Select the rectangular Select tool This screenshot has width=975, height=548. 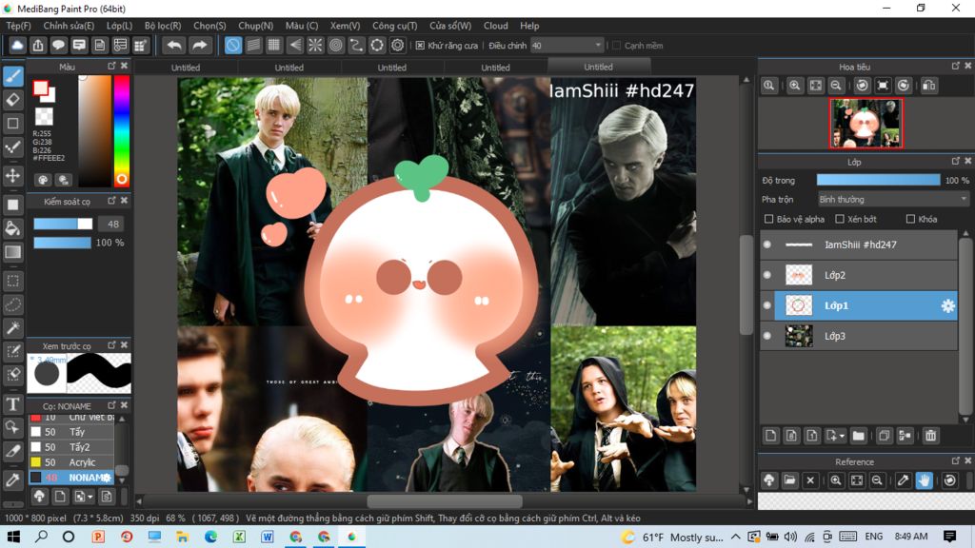[x=13, y=281]
